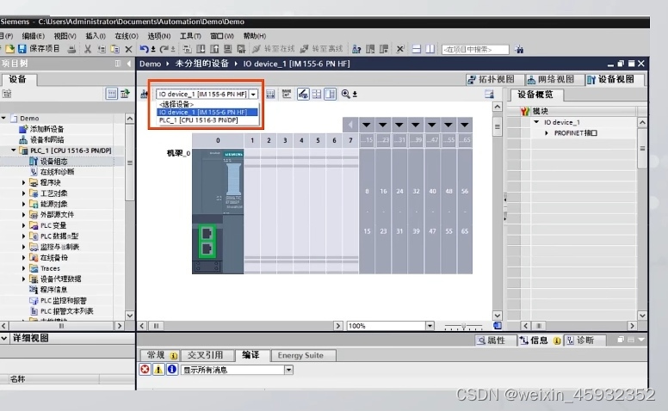668x411 pixels.
Task: Download to device using toolbar icon
Action: 201,49
